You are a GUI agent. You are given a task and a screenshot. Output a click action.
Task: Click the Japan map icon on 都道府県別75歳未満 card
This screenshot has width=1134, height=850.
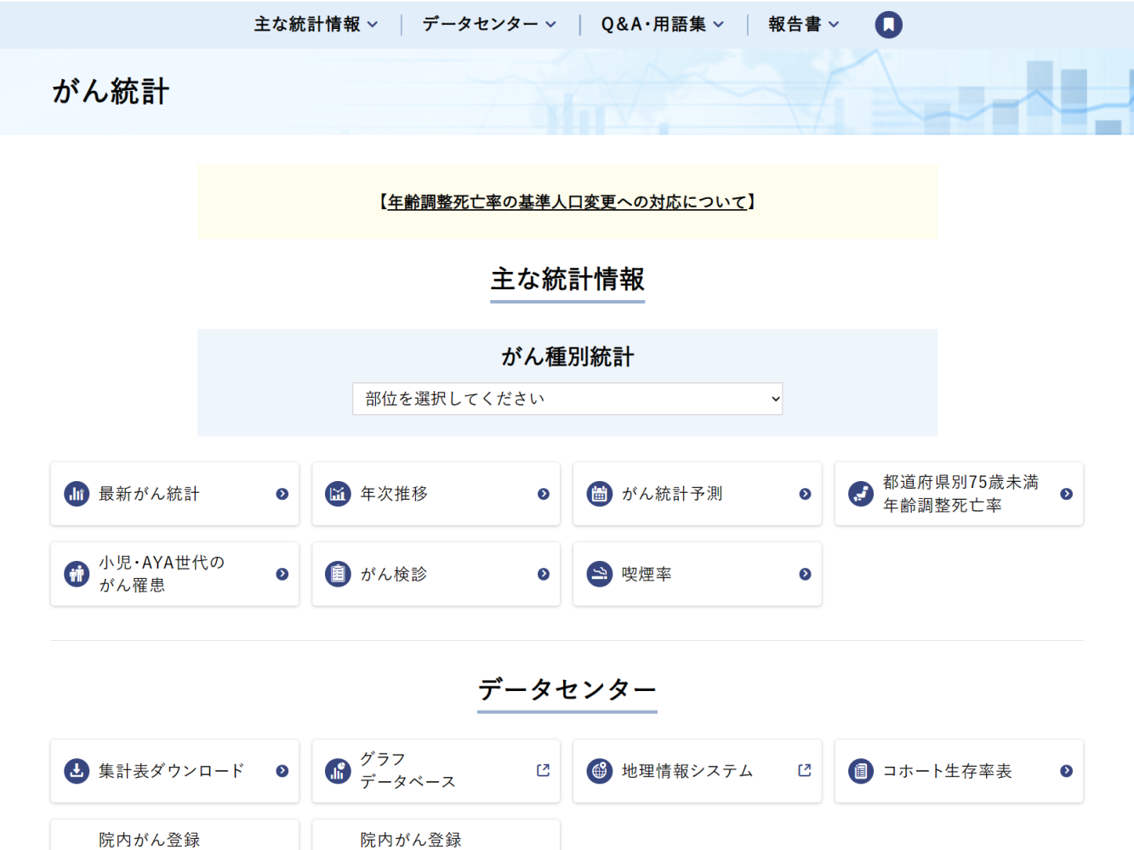tap(860, 494)
